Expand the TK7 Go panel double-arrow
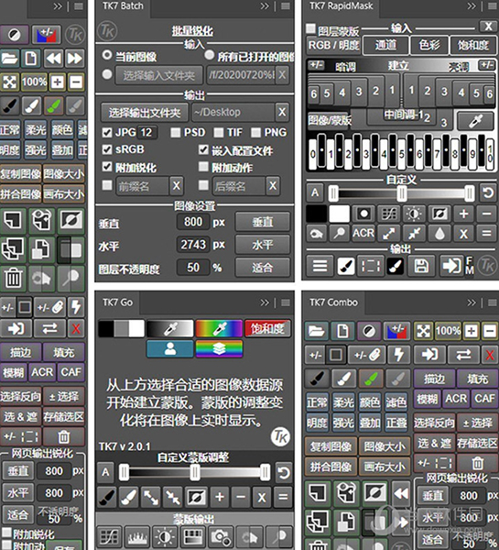This screenshot has width=499, height=550. click(265, 302)
